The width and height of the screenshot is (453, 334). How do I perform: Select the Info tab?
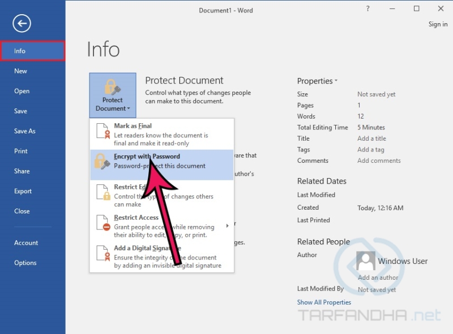(33, 51)
